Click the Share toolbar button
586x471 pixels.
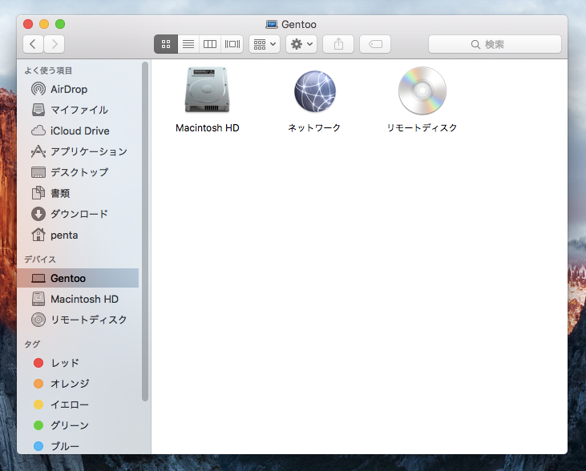(338, 44)
